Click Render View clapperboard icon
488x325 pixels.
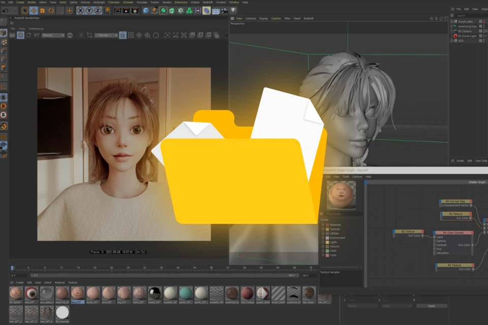click(117, 11)
